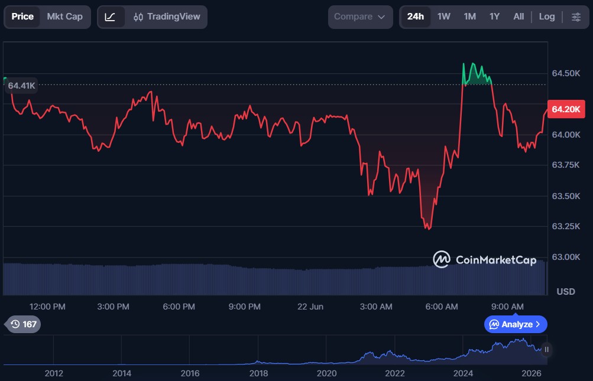The image size is (593, 381).
Task: Click the Compare dropdown chevron arrow
Action: [381, 17]
